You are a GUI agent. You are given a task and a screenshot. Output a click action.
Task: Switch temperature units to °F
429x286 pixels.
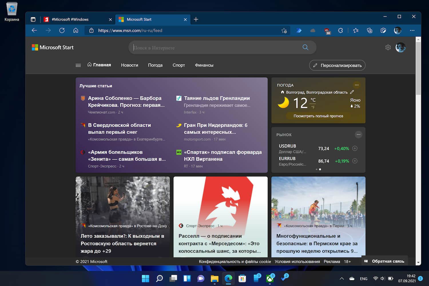(x=313, y=107)
